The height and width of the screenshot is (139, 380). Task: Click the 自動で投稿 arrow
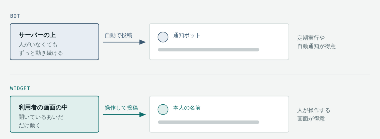pos(124,42)
